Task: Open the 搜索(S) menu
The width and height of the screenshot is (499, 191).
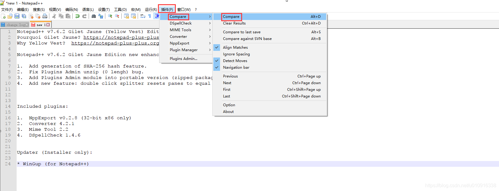Action: point(39,10)
